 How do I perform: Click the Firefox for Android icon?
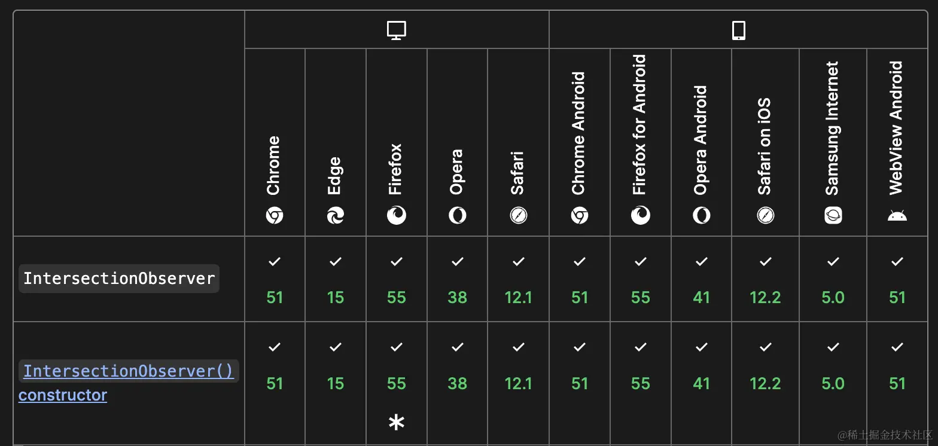640,215
